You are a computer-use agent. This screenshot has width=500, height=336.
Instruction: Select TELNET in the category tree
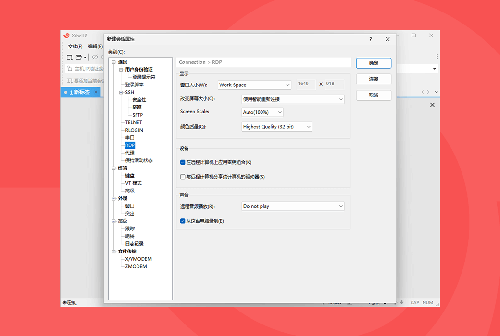[134, 122]
